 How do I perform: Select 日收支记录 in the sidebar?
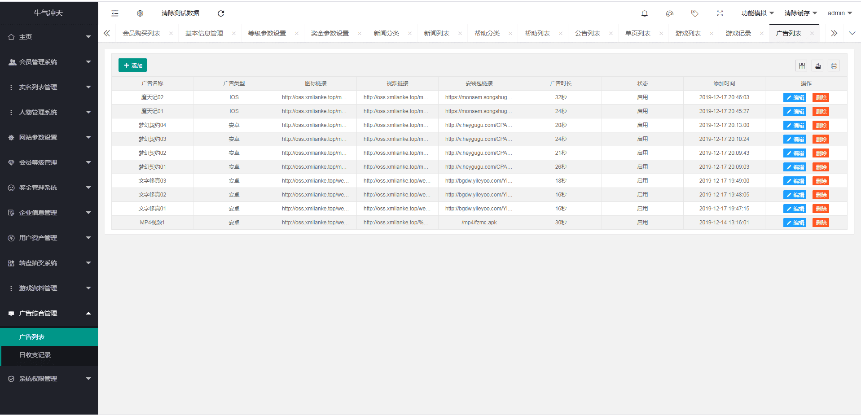[x=35, y=355]
